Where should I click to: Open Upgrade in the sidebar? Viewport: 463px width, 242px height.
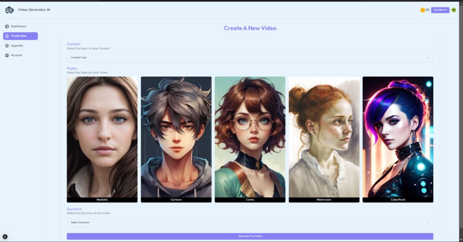[20, 46]
